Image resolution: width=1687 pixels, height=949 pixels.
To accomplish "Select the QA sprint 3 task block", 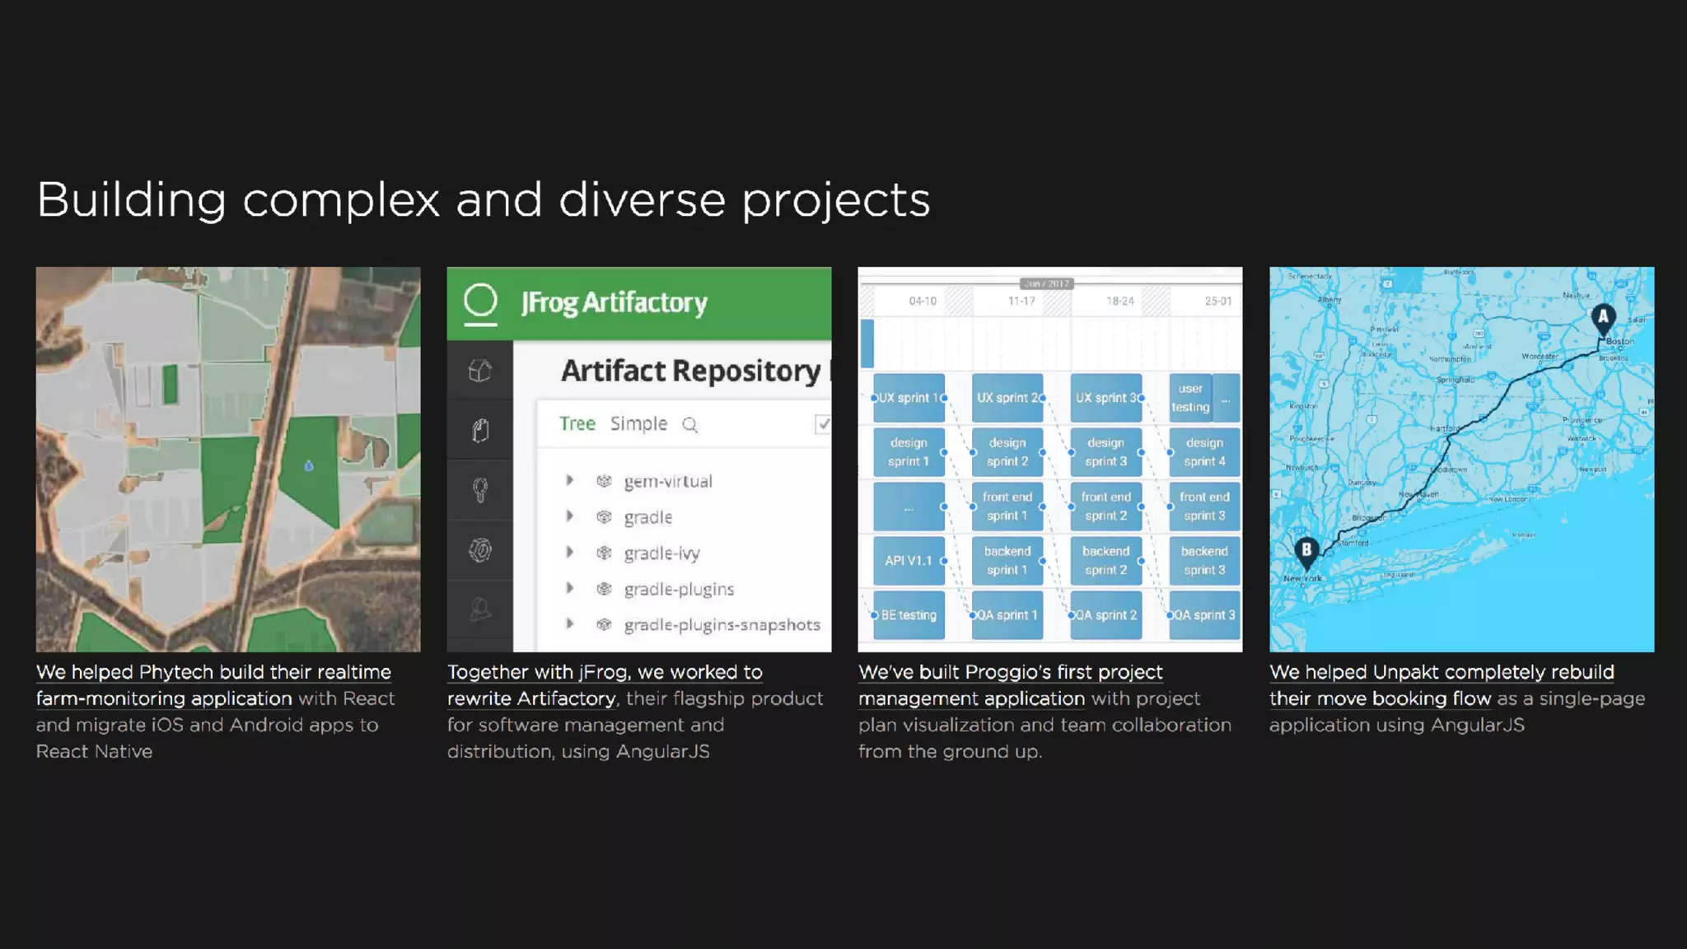I will (1204, 615).
